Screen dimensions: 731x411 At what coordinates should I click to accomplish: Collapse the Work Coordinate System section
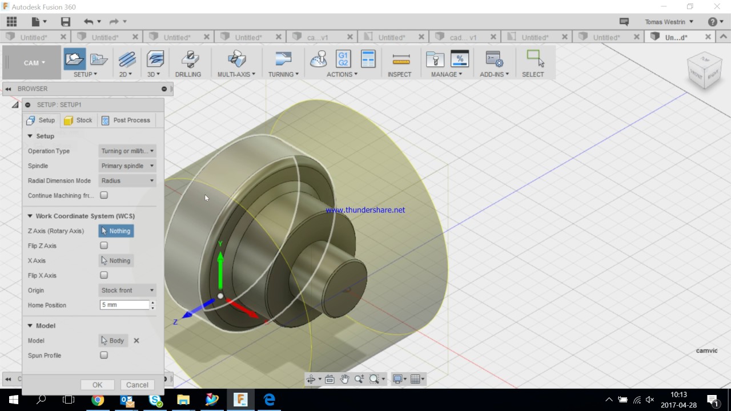tap(30, 216)
